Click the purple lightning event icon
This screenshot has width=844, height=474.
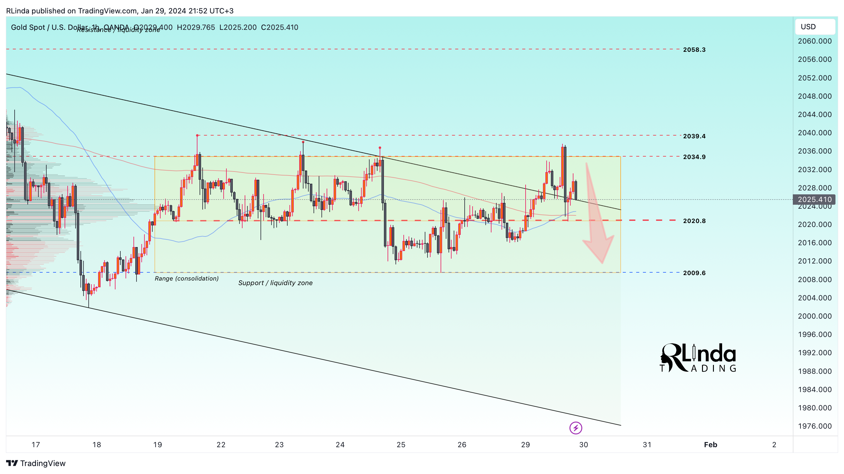[576, 428]
